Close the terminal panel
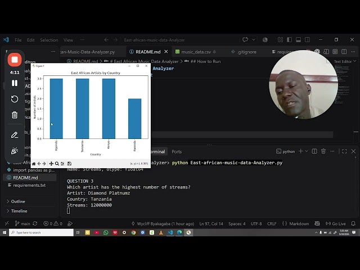360x270 pixels. pyautogui.click(x=353, y=151)
